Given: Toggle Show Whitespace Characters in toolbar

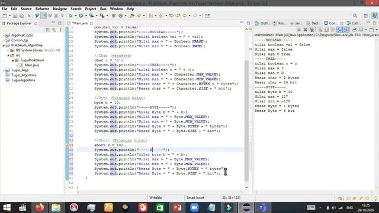Looking at the screenshot, I should point(62,16).
